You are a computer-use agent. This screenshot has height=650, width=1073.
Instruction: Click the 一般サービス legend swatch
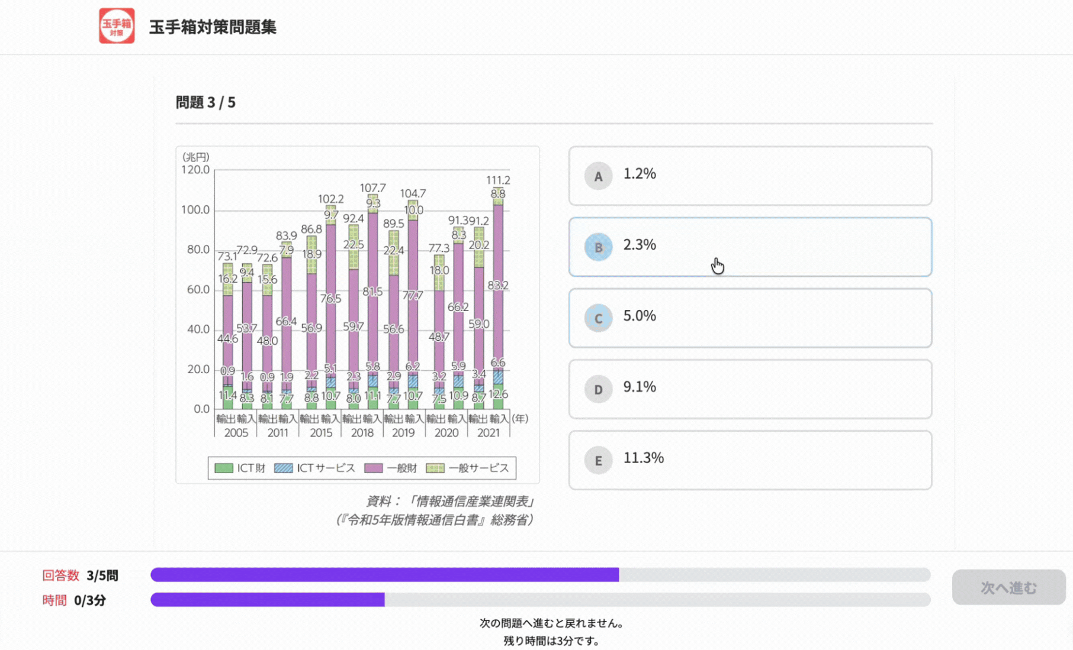pos(434,467)
